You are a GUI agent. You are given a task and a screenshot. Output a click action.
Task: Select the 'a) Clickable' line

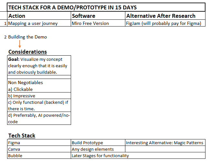click(20, 89)
